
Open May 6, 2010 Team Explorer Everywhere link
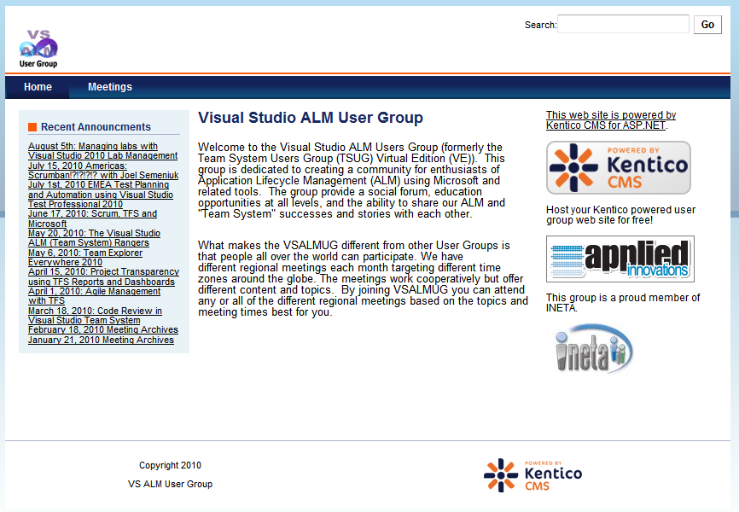click(84, 258)
